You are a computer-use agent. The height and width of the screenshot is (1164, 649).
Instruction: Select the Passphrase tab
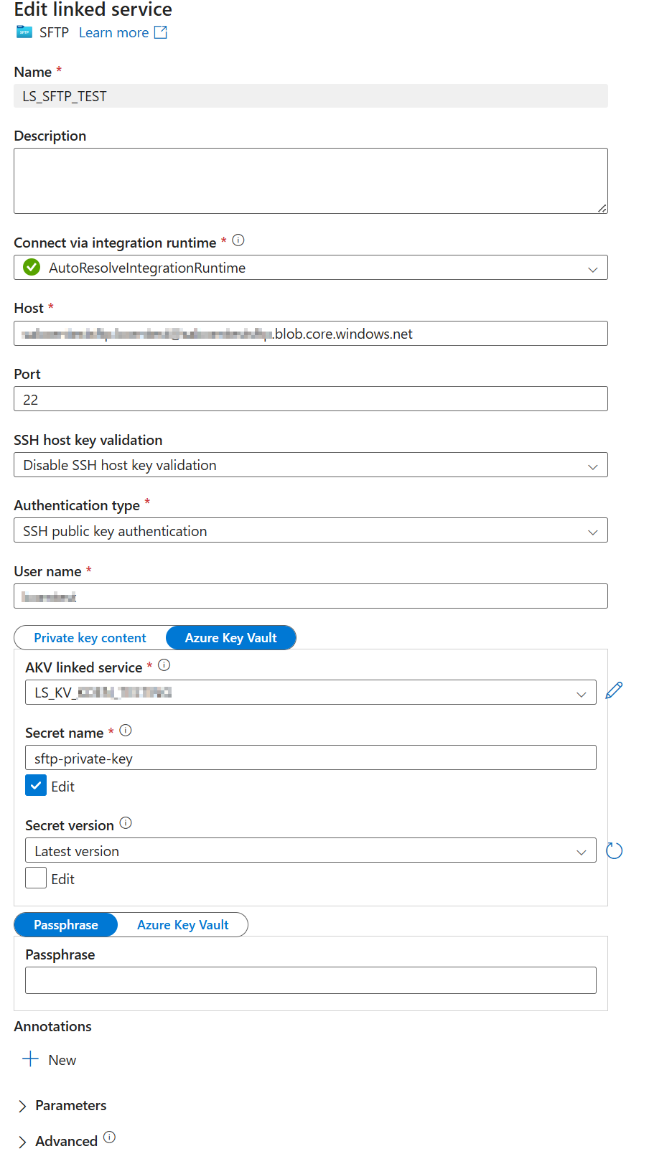(x=66, y=925)
